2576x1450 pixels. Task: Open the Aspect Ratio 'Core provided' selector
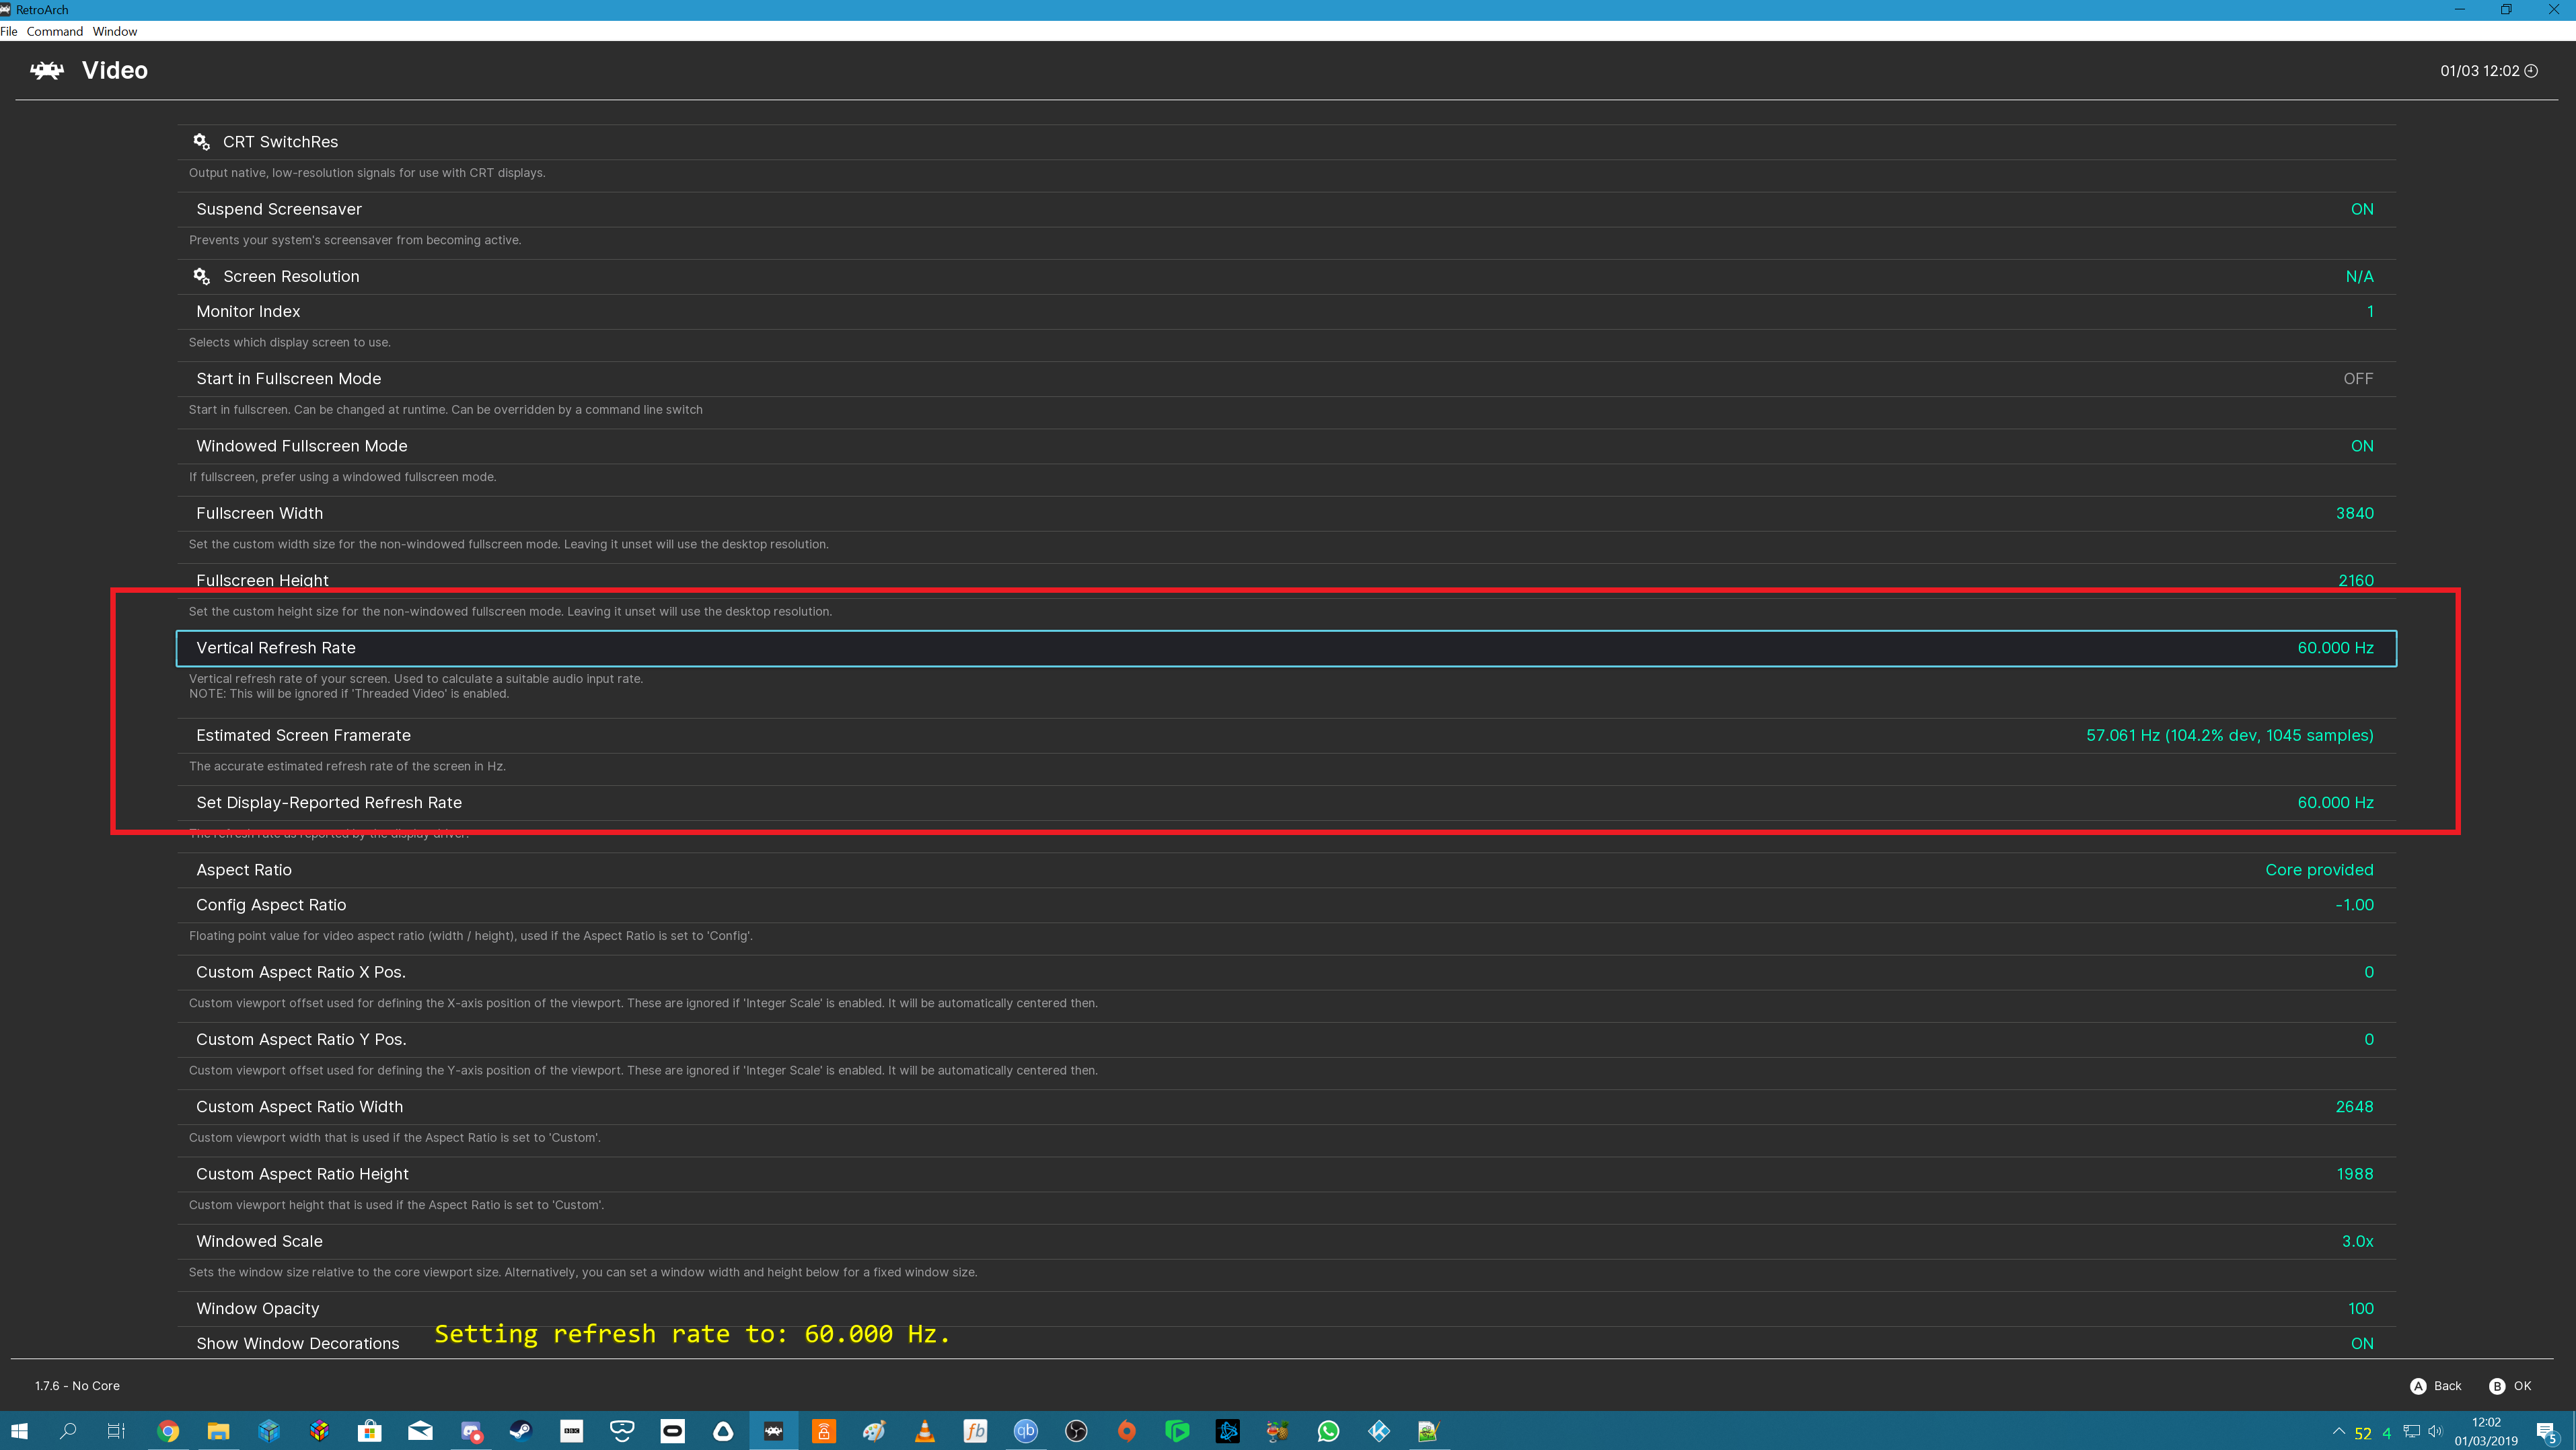point(2319,870)
